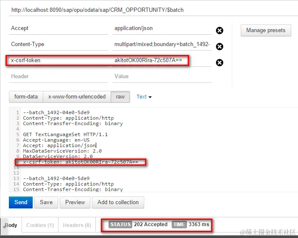Edit the multipart/mixed boundary value field
Viewport: 298px width, 238px height.
[162, 44]
